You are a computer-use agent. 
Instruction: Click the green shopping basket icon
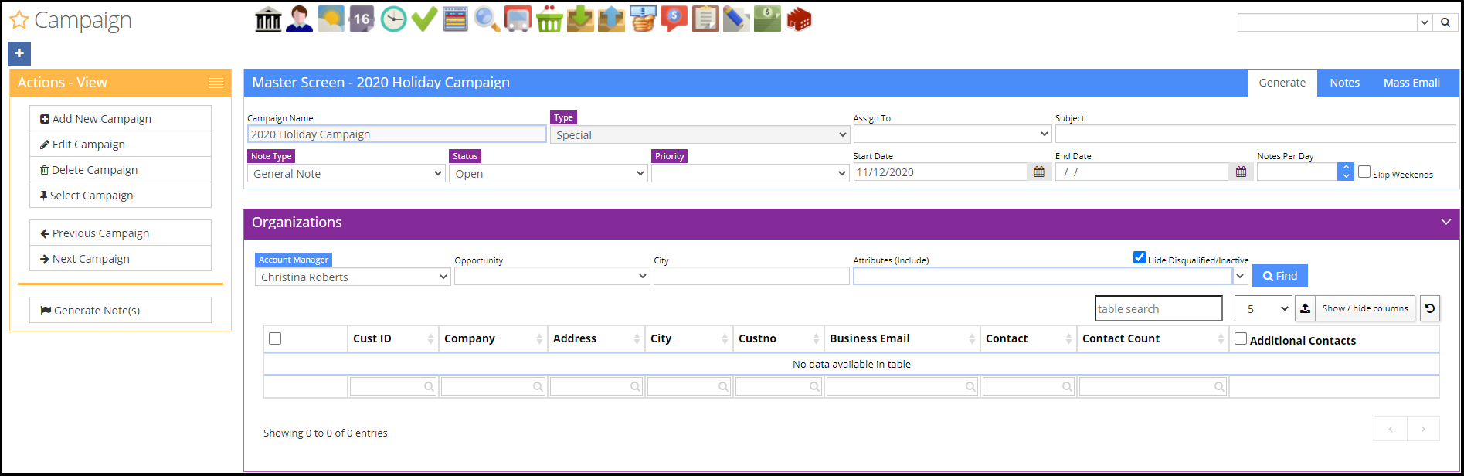[549, 19]
